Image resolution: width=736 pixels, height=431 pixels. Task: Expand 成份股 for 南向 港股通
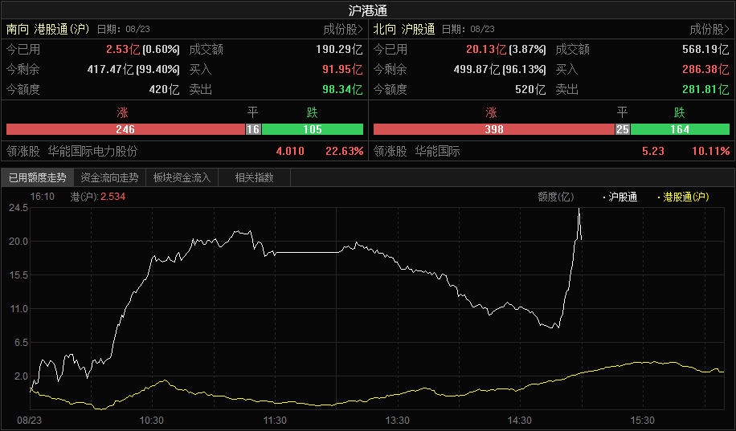343,30
